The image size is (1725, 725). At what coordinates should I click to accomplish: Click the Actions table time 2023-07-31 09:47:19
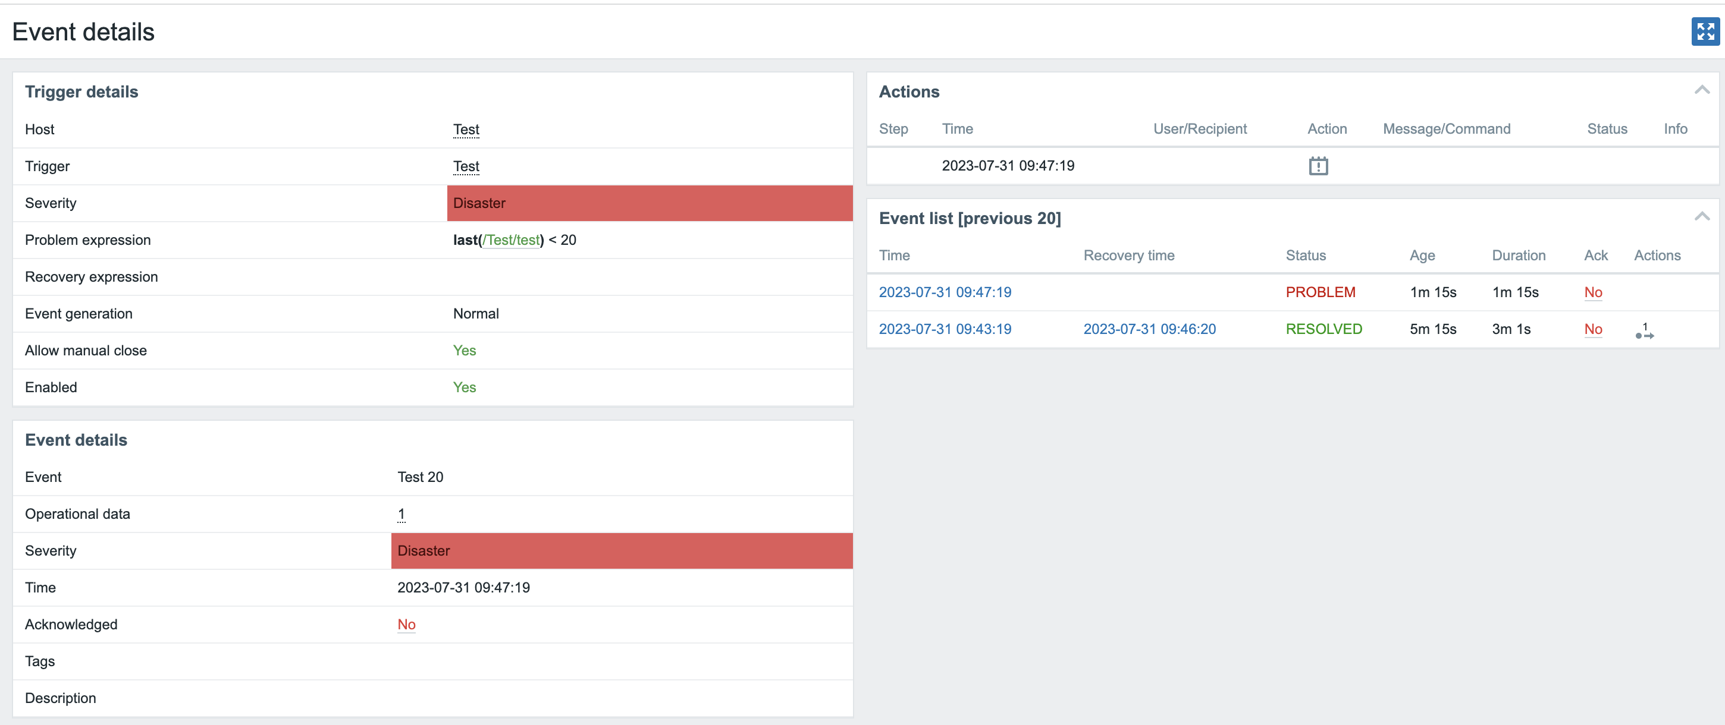1008,166
